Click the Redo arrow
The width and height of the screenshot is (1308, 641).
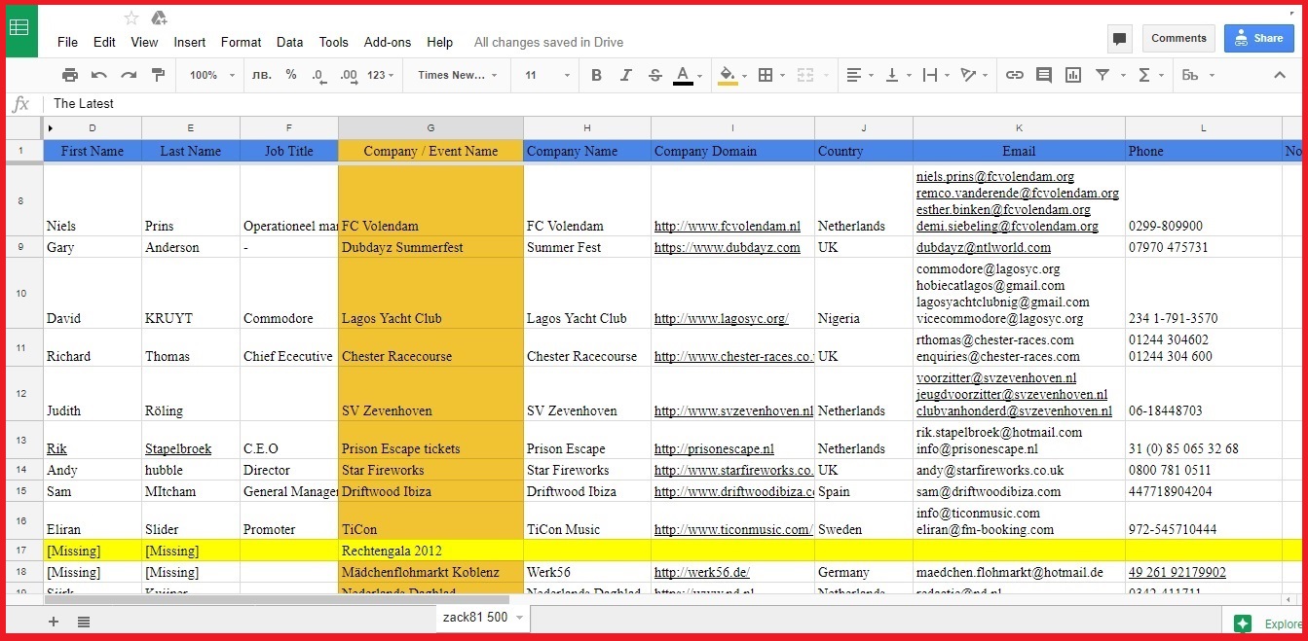tap(129, 75)
